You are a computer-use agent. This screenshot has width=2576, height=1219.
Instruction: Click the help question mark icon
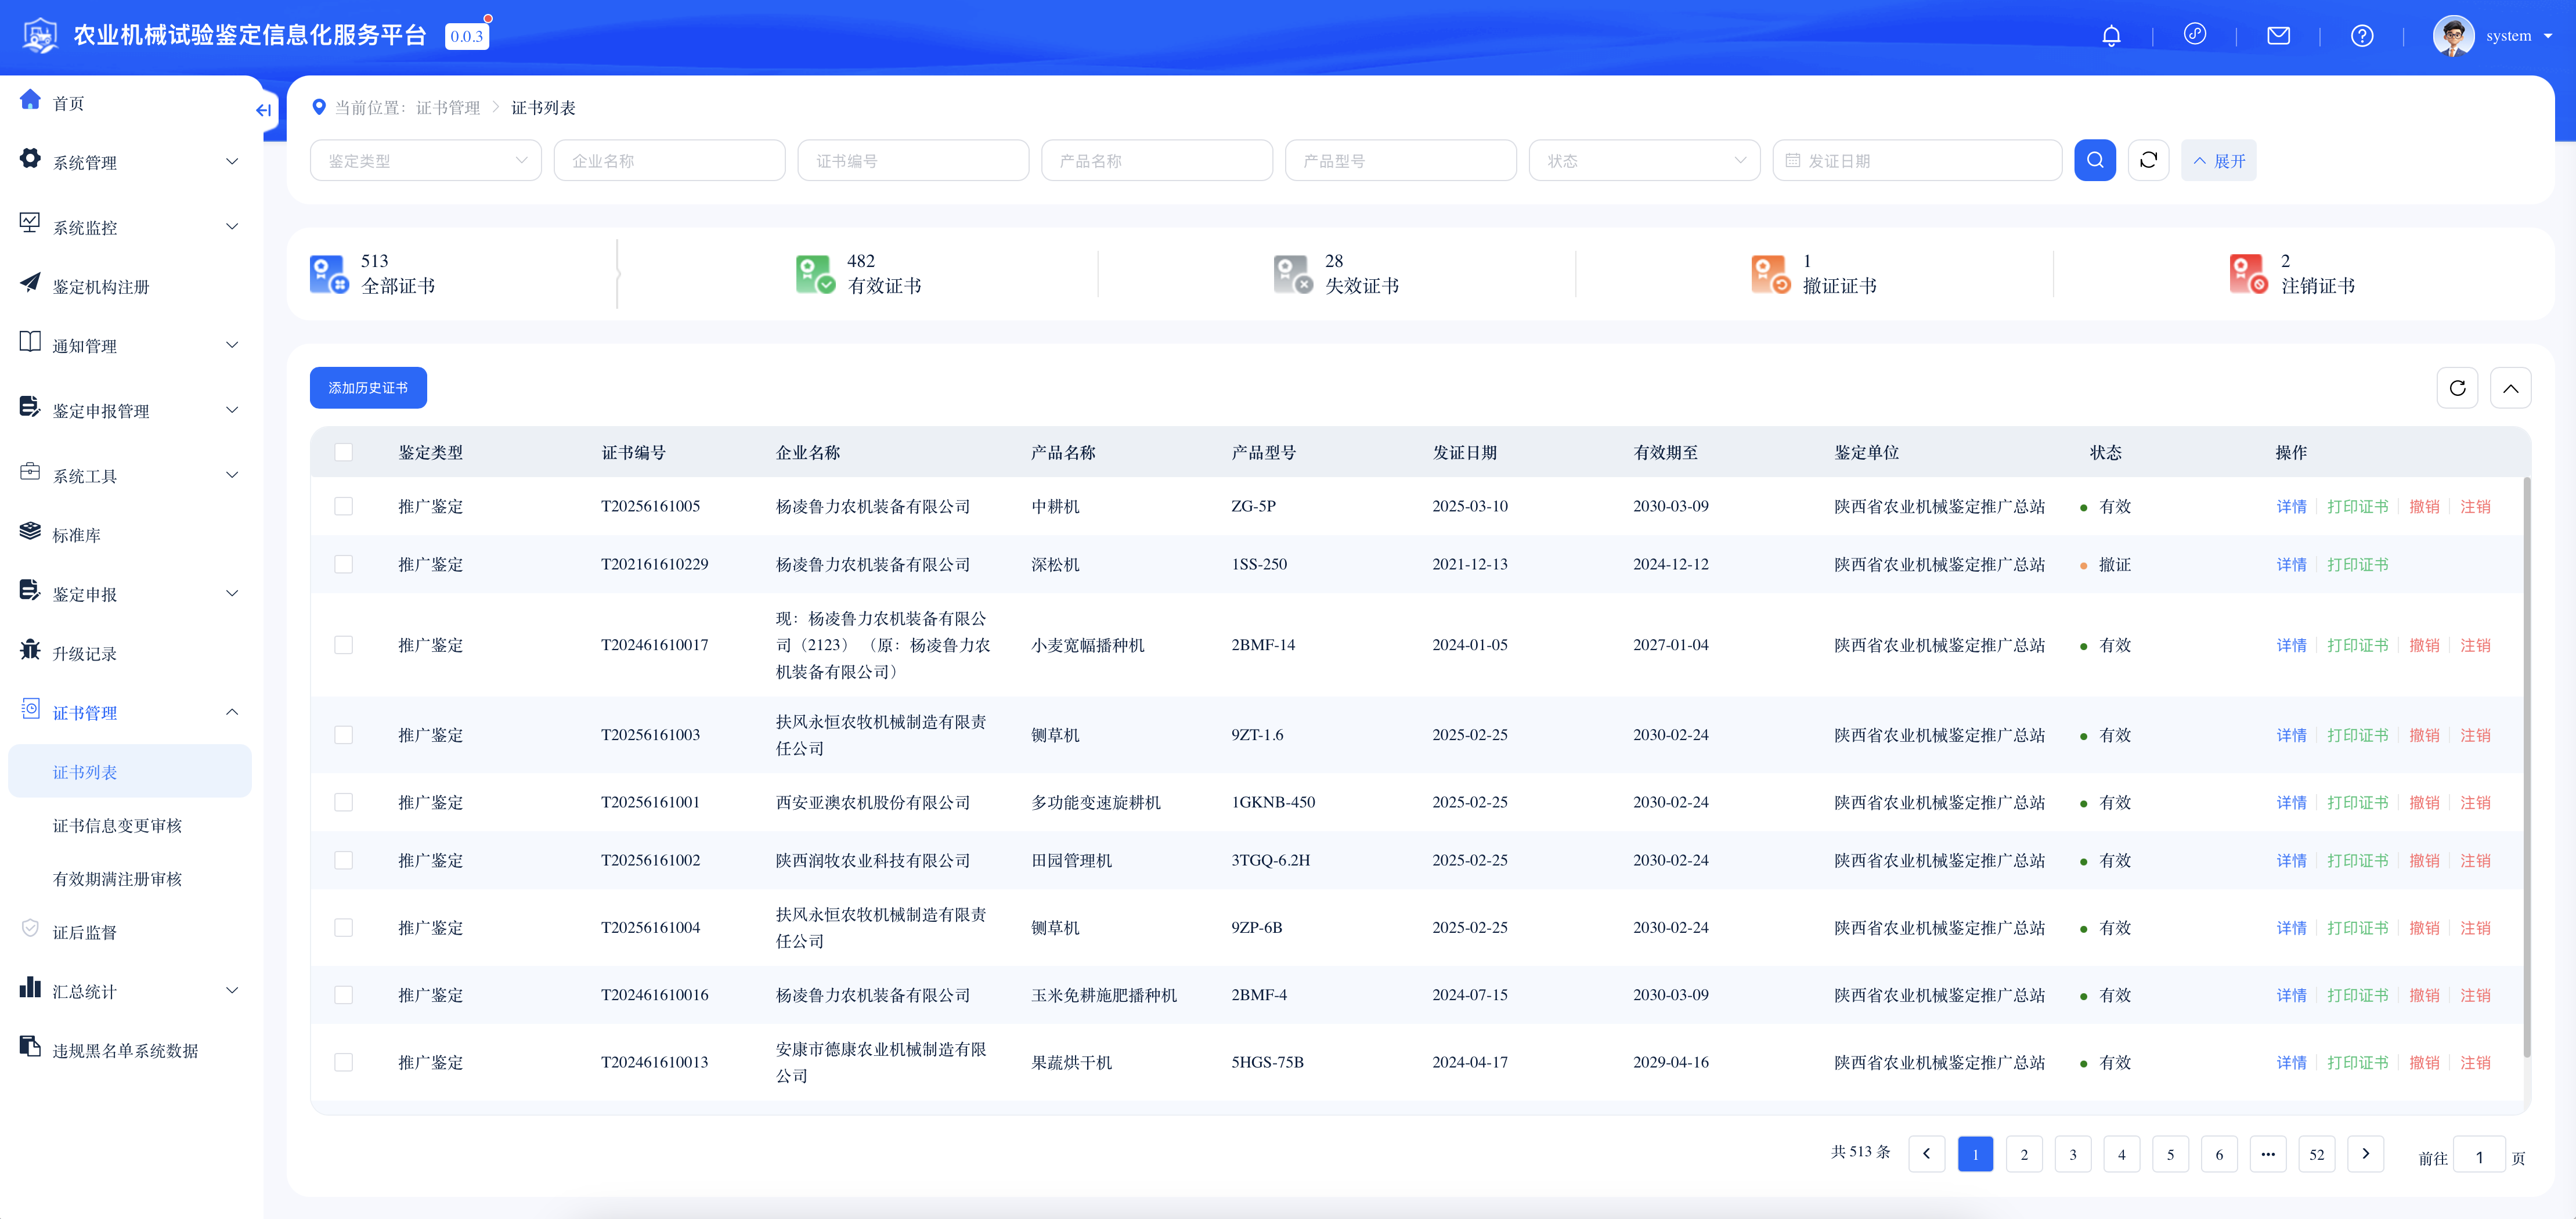(x=2361, y=36)
